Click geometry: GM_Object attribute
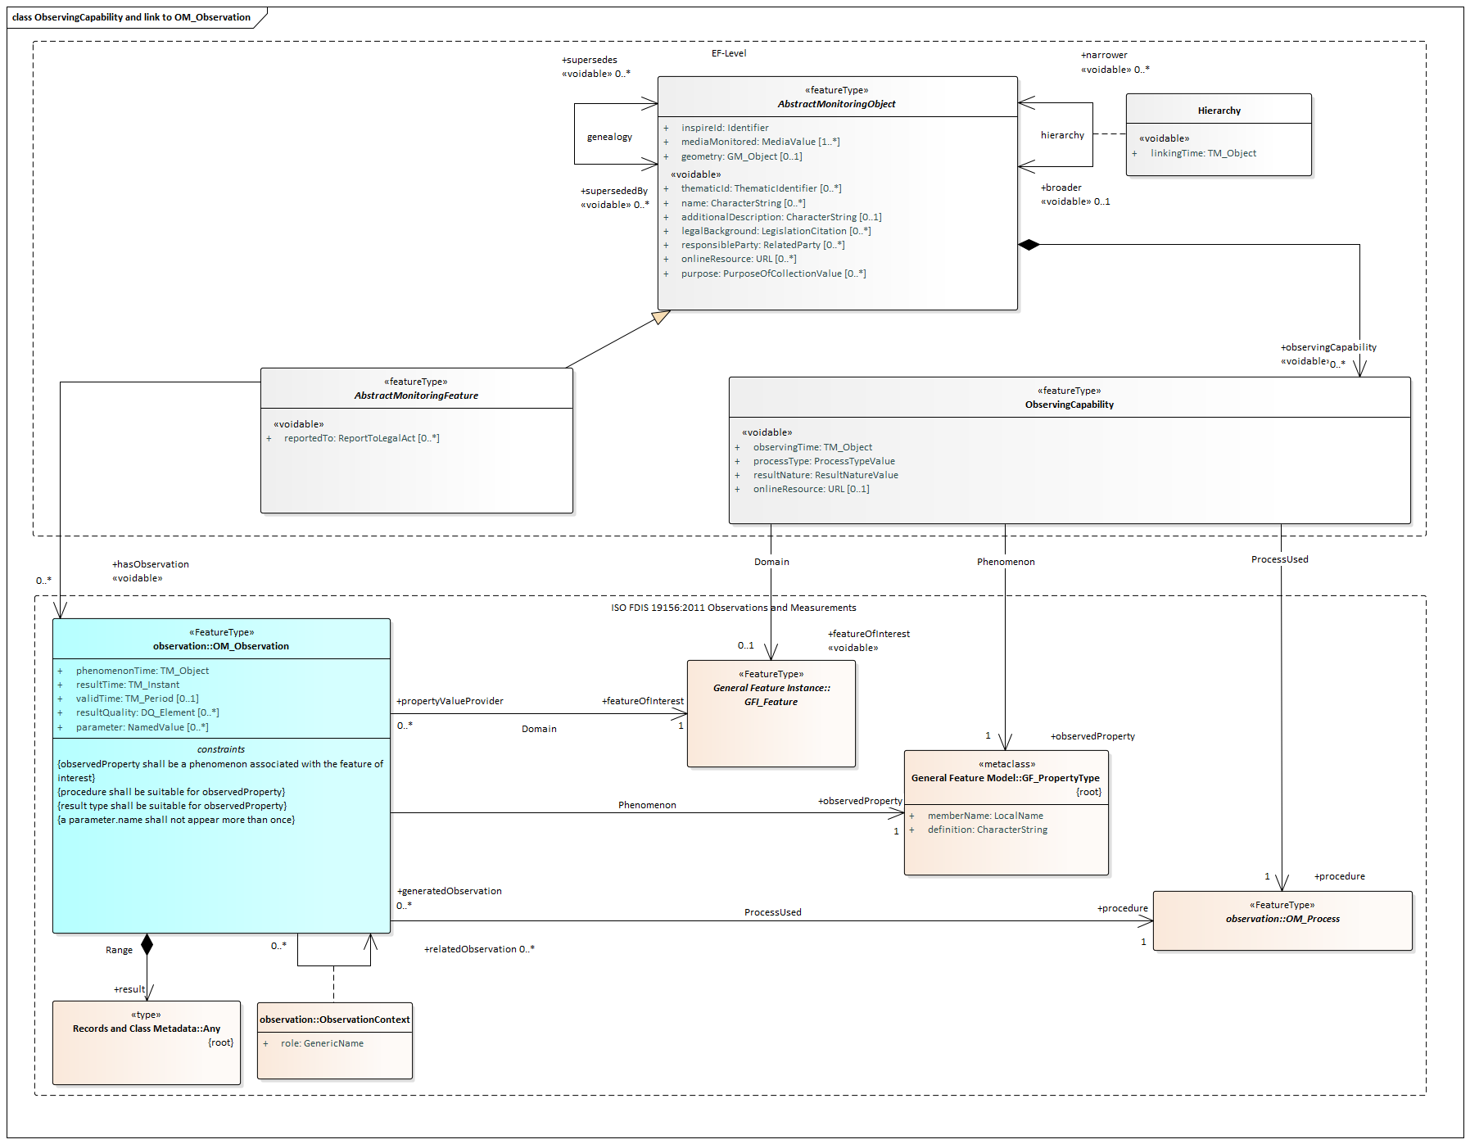1470x1144 pixels. click(741, 156)
